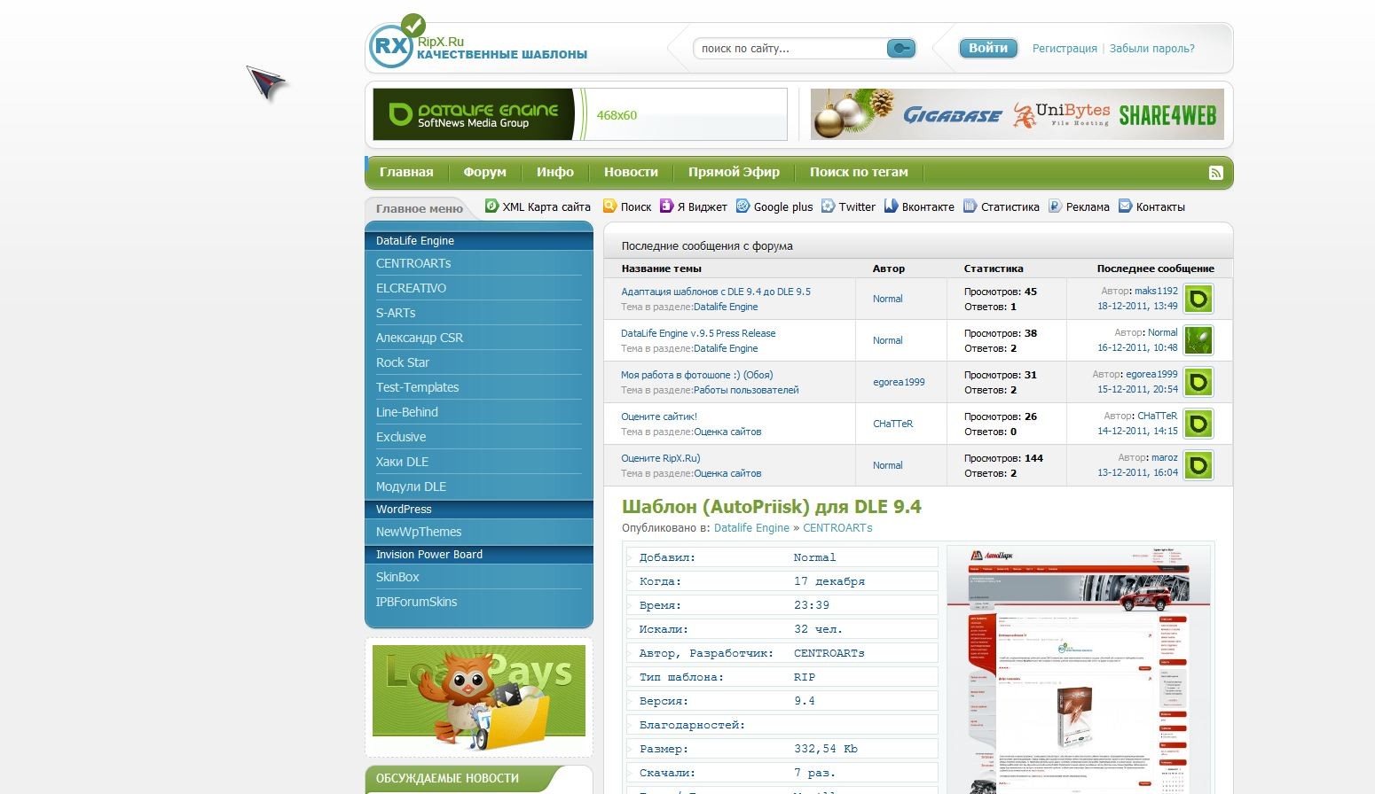Open NewWpThemes sidebar category
1375x794 pixels.
coord(419,532)
